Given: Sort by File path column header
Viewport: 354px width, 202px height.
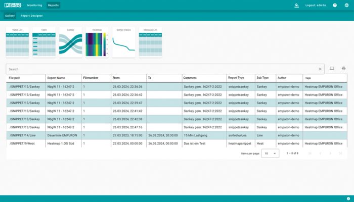Looking at the screenshot, I should click(x=15, y=78).
